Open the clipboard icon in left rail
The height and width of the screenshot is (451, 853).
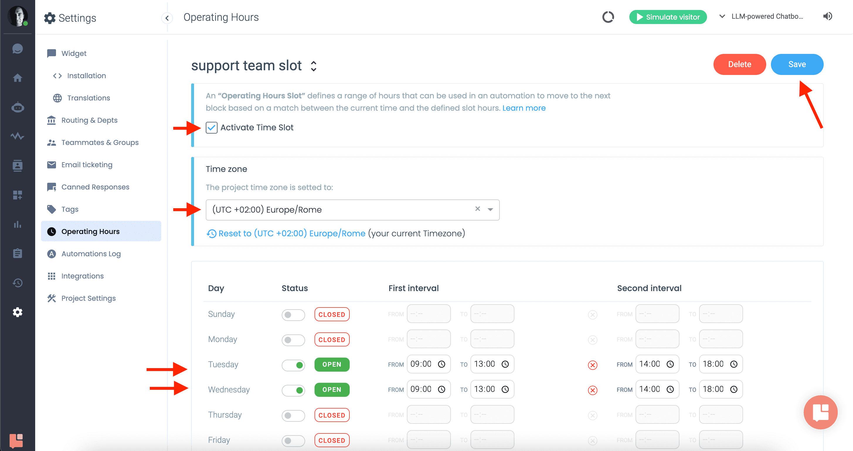(18, 253)
